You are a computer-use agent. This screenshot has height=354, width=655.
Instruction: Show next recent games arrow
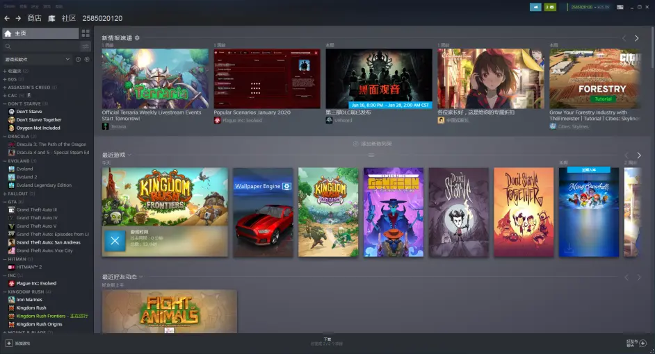click(x=639, y=155)
